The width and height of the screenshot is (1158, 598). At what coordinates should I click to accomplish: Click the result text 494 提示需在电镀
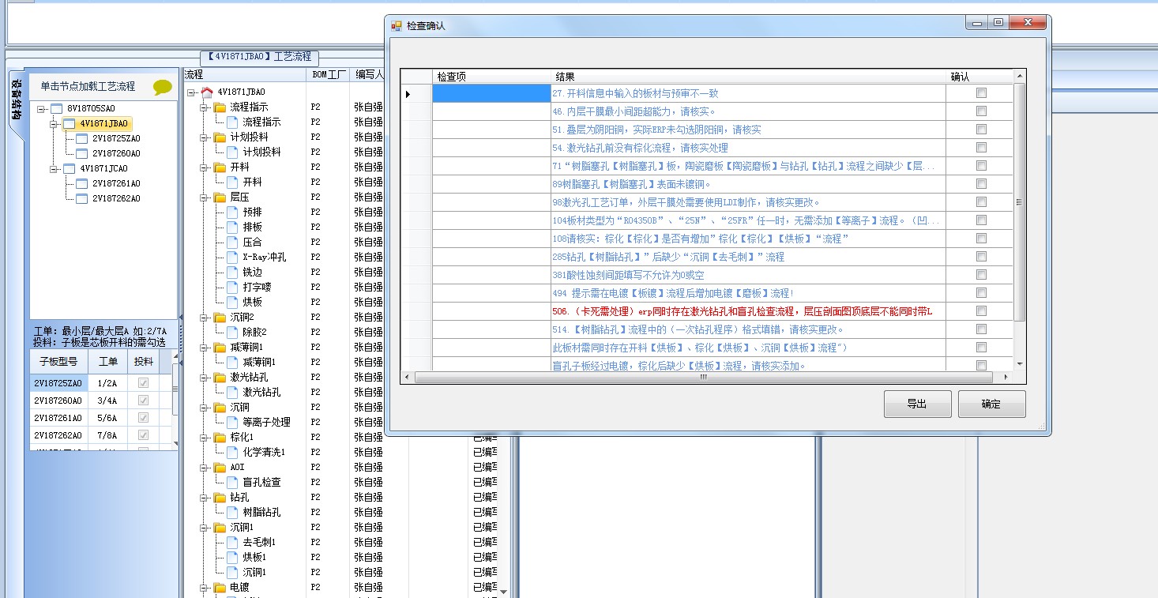[x=673, y=293]
